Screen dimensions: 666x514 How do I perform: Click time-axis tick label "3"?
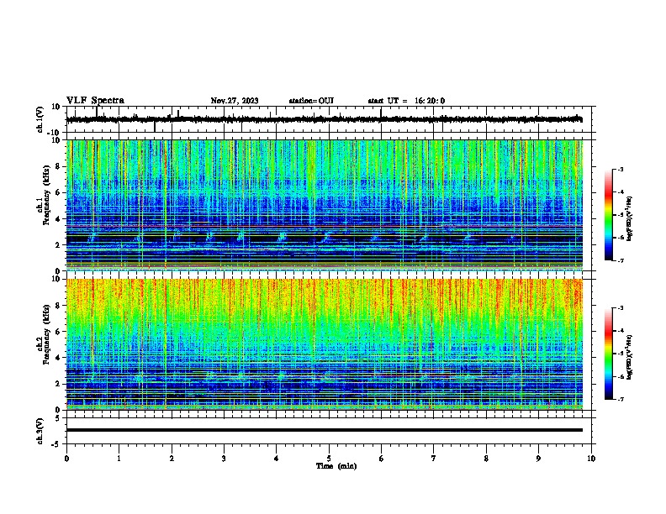(x=224, y=459)
